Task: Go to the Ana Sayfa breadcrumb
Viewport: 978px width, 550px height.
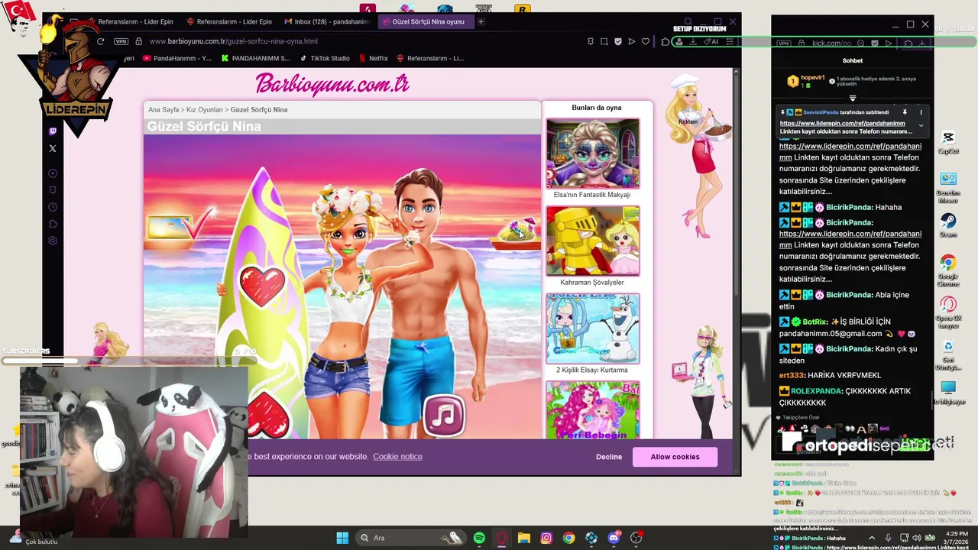Action: 164,110
